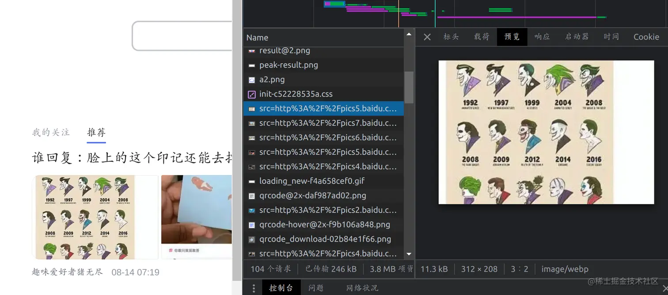Click the Joker evolution image in the preview

(x=546, y=132)
